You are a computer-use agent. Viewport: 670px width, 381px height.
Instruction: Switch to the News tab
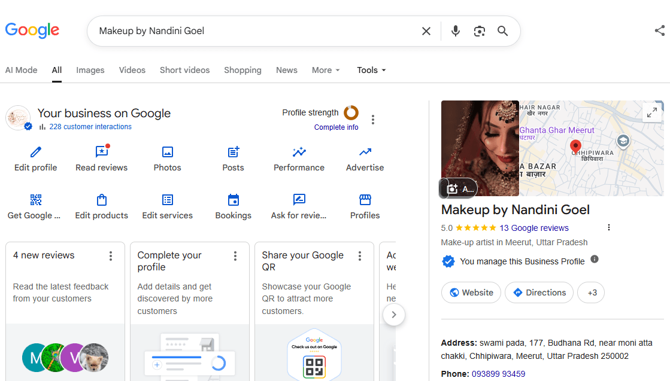(287, 70)
